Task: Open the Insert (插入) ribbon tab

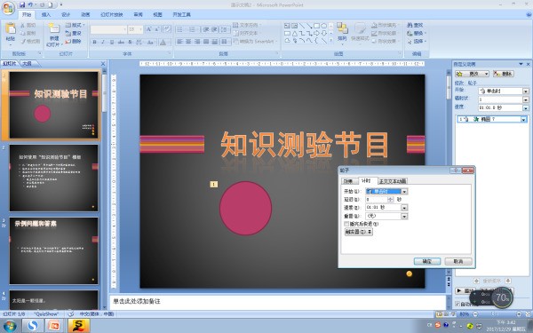Action: point(46,14)
